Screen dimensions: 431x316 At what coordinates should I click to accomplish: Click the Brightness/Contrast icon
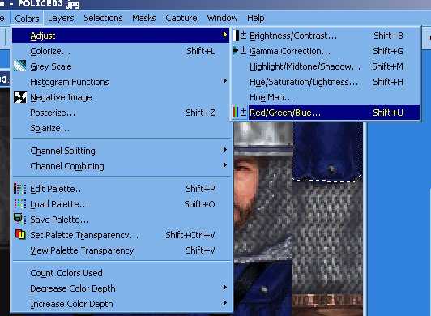(240, 36)
